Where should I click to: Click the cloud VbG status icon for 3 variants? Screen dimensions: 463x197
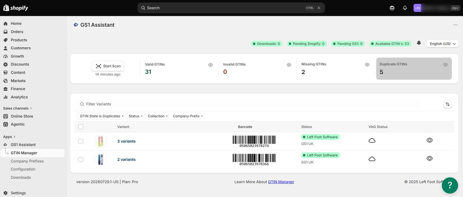click(372, 140)
